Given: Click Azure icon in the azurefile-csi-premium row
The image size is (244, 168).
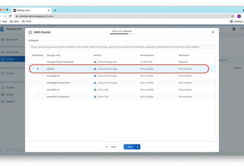Looking at the screenshot, I should click(x=95, y=97).
